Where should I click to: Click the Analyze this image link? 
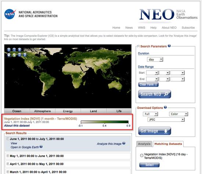point(109,144)
